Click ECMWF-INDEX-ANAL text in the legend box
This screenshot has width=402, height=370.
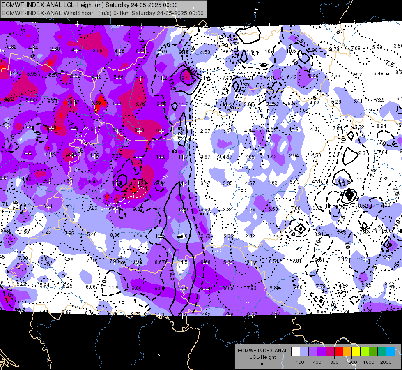pos(262,351)
